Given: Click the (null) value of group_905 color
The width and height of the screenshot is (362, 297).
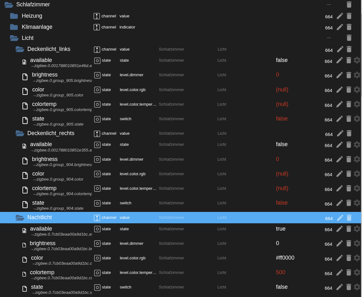Looking at the screenshot, I should click(282, 90).
